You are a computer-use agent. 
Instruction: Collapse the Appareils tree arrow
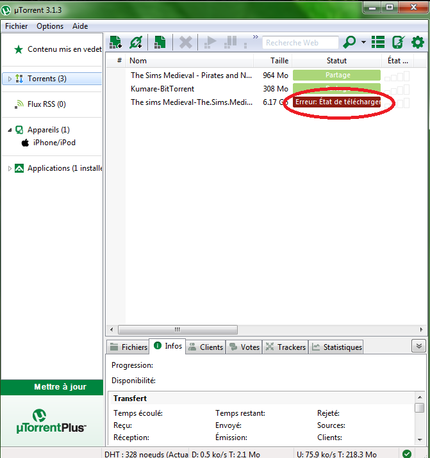pos(10,130)
